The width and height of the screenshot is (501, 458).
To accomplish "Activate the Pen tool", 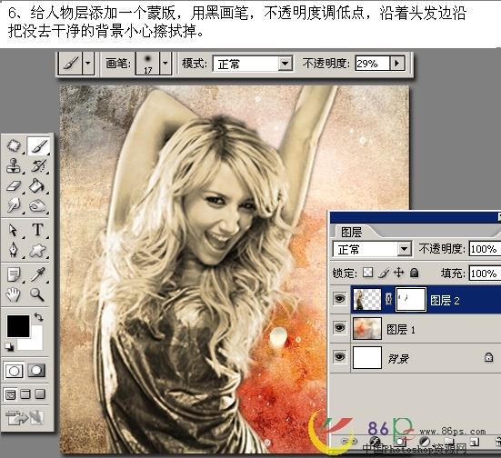I will tap(14, 250).
